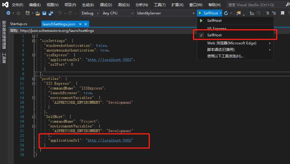Screen dimensions: 290x164
Task: Click the Save All icon
Action: pyautogui.click(x=51, y=13)
